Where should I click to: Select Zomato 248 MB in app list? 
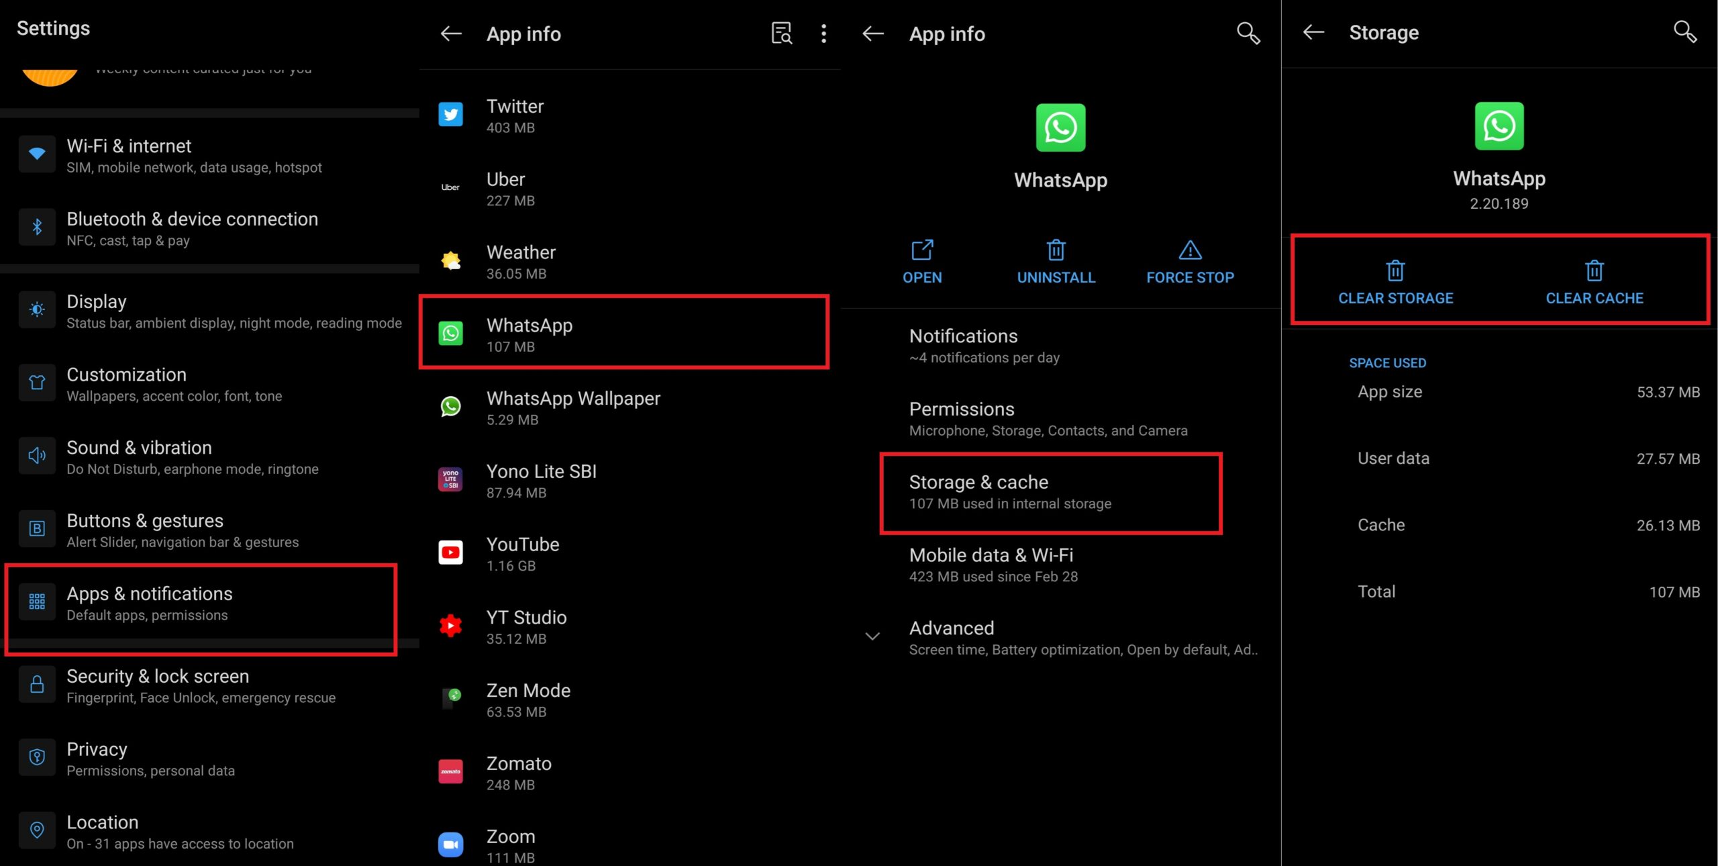coord(629,773)
